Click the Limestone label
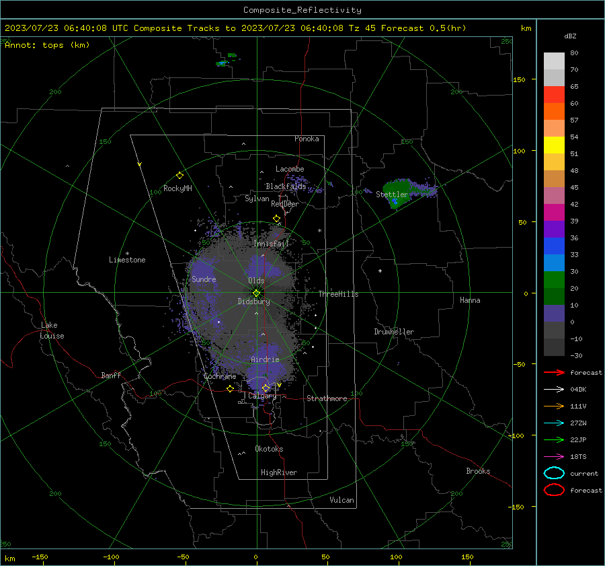Screen dimensions: 605x566 pyautogui.click(x=127, y=260)
